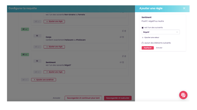Click Appliquer to apply the rule
The width and height of the screenshot is (197, 110).
click(x=148, y=48)
